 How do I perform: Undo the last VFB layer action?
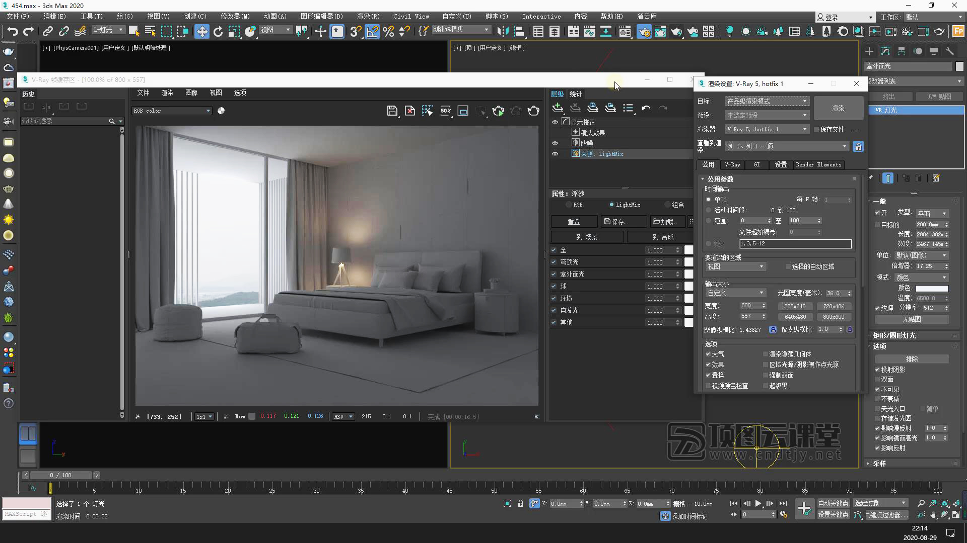646,108
